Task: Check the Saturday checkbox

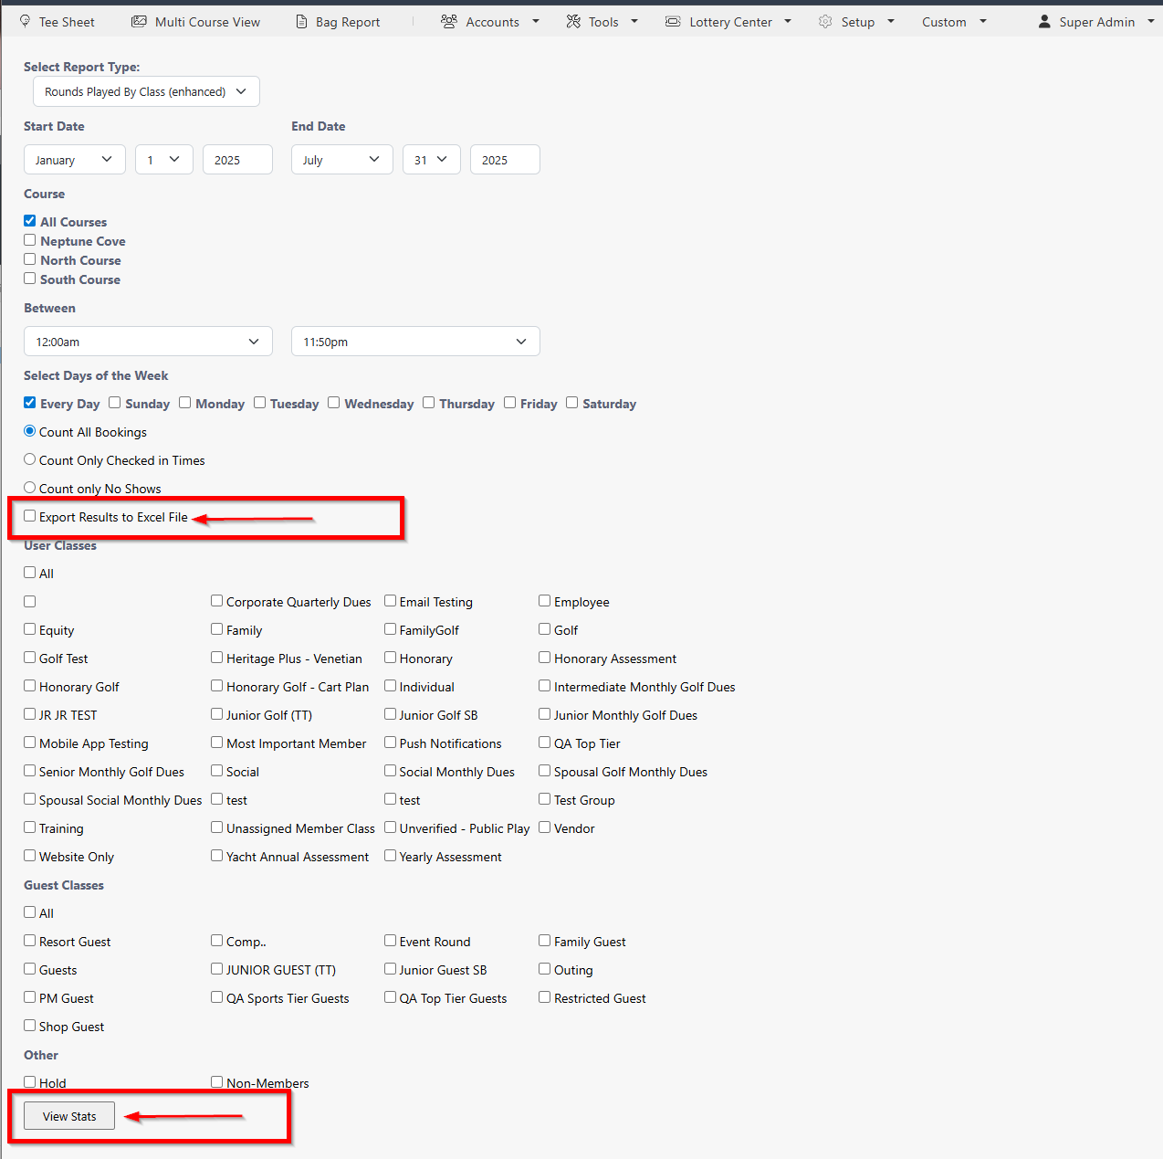Action: (572, 403)
